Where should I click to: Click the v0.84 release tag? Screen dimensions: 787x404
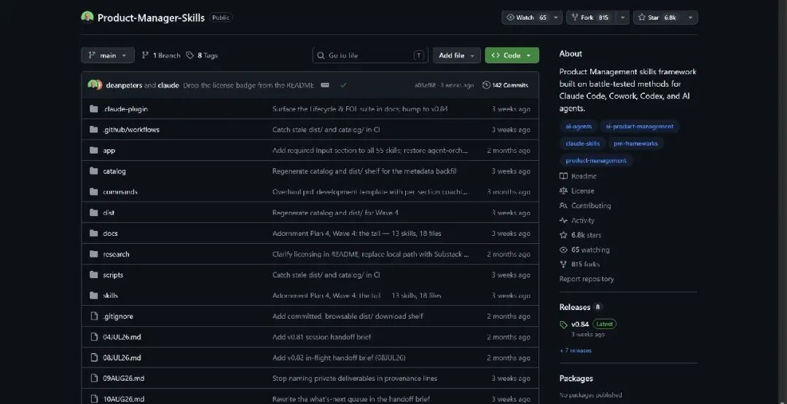point(580,325)
